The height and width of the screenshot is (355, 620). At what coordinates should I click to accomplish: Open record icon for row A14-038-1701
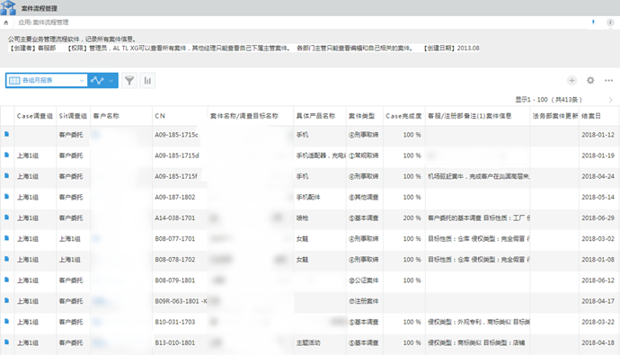[x=6, y=217]
